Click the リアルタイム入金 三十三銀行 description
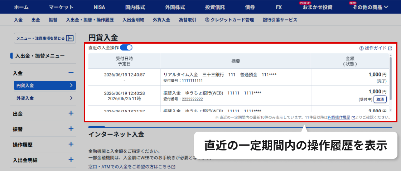Viewport: 401px width, 171px height. coord(220,75)
